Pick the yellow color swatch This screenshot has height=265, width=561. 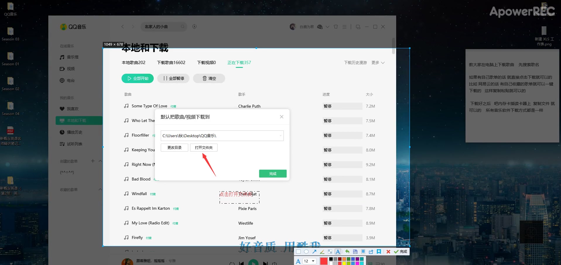click(344, 263)
